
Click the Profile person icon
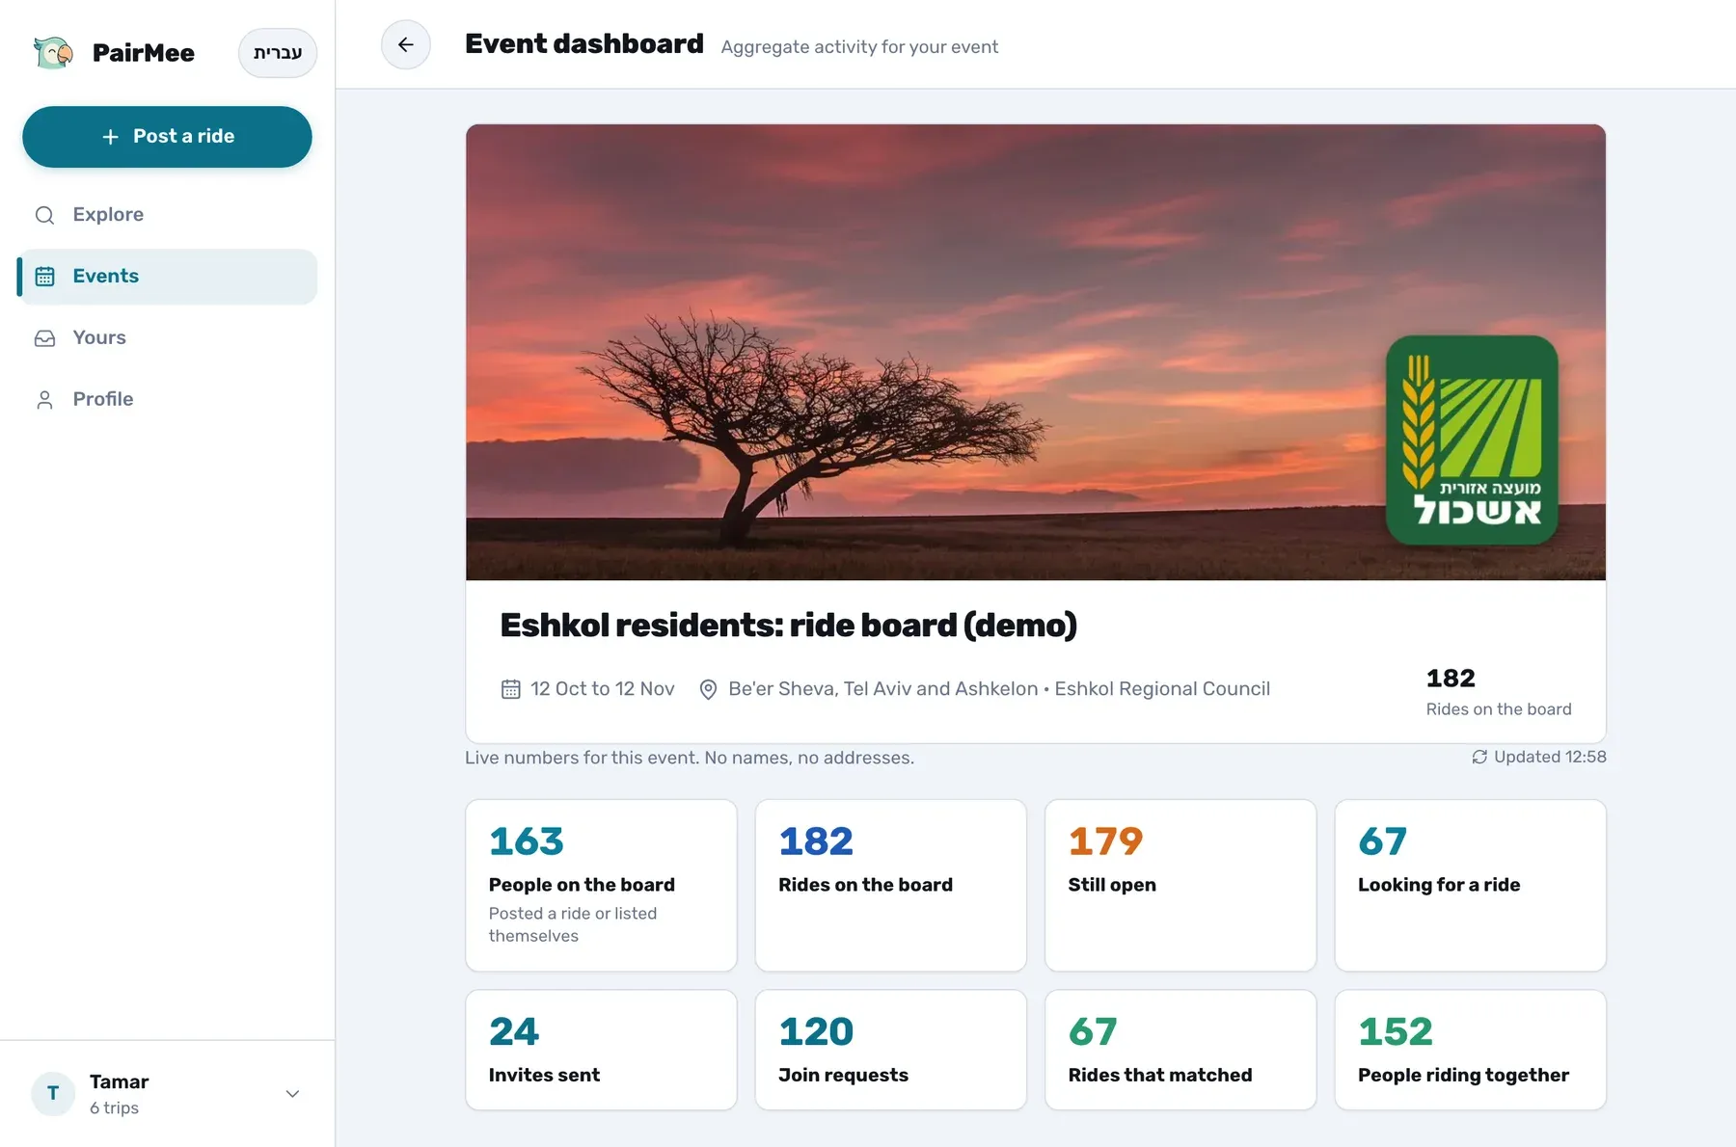(44, 400)
